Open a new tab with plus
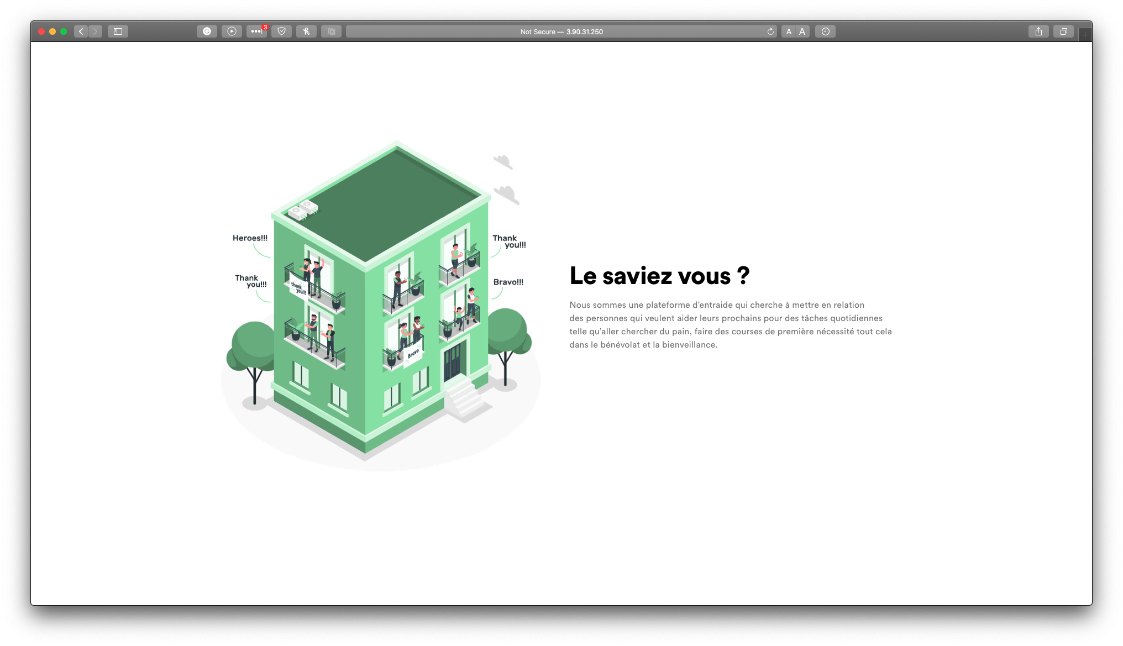Viewport: 1123px width, 646px height. point(1085,35)
